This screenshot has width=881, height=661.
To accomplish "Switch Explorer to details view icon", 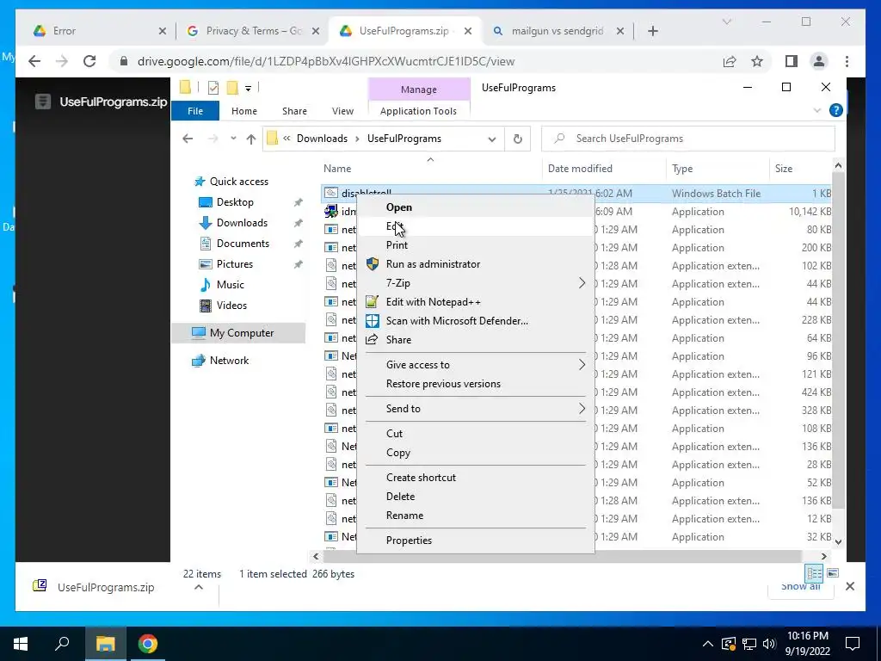I will click(814, 573).
